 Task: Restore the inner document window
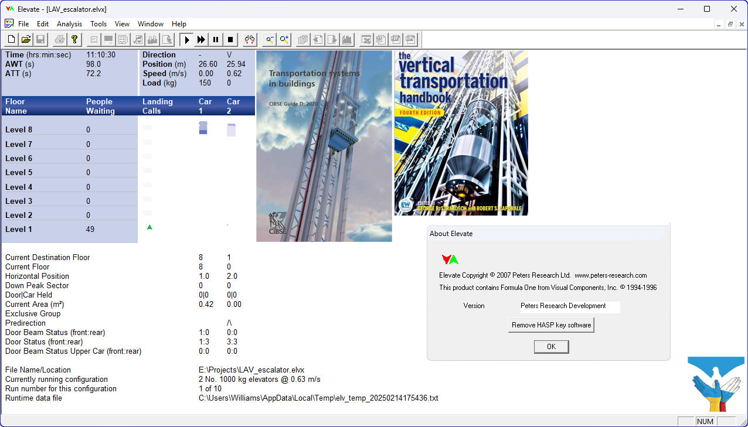point(730,24)
